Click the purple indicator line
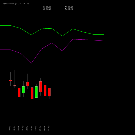Image resolution: width=135 pixels, height=135 pixels. coord(52,43)
